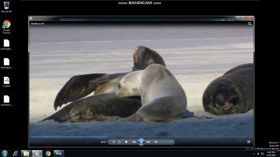
Task: Click the Media Player title bar icon
Action: point(31,18)
